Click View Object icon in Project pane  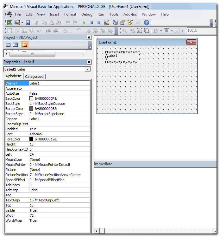[x=16, y=45]
